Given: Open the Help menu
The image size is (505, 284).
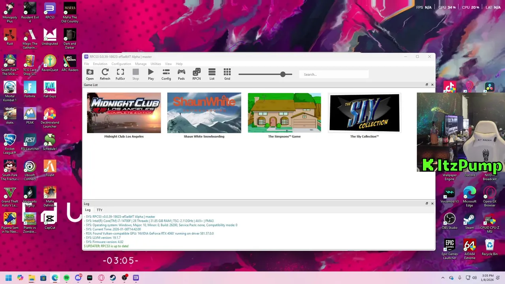Looking at the screenshot, I should point(179,64).
